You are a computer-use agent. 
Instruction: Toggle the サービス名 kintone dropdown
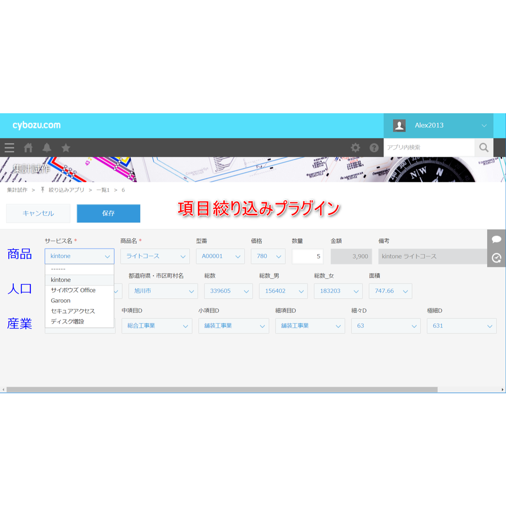coord(79,256)
